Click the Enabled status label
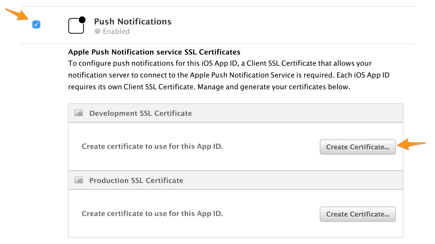Viewport: 435px width, 244px height. (116, 32)
